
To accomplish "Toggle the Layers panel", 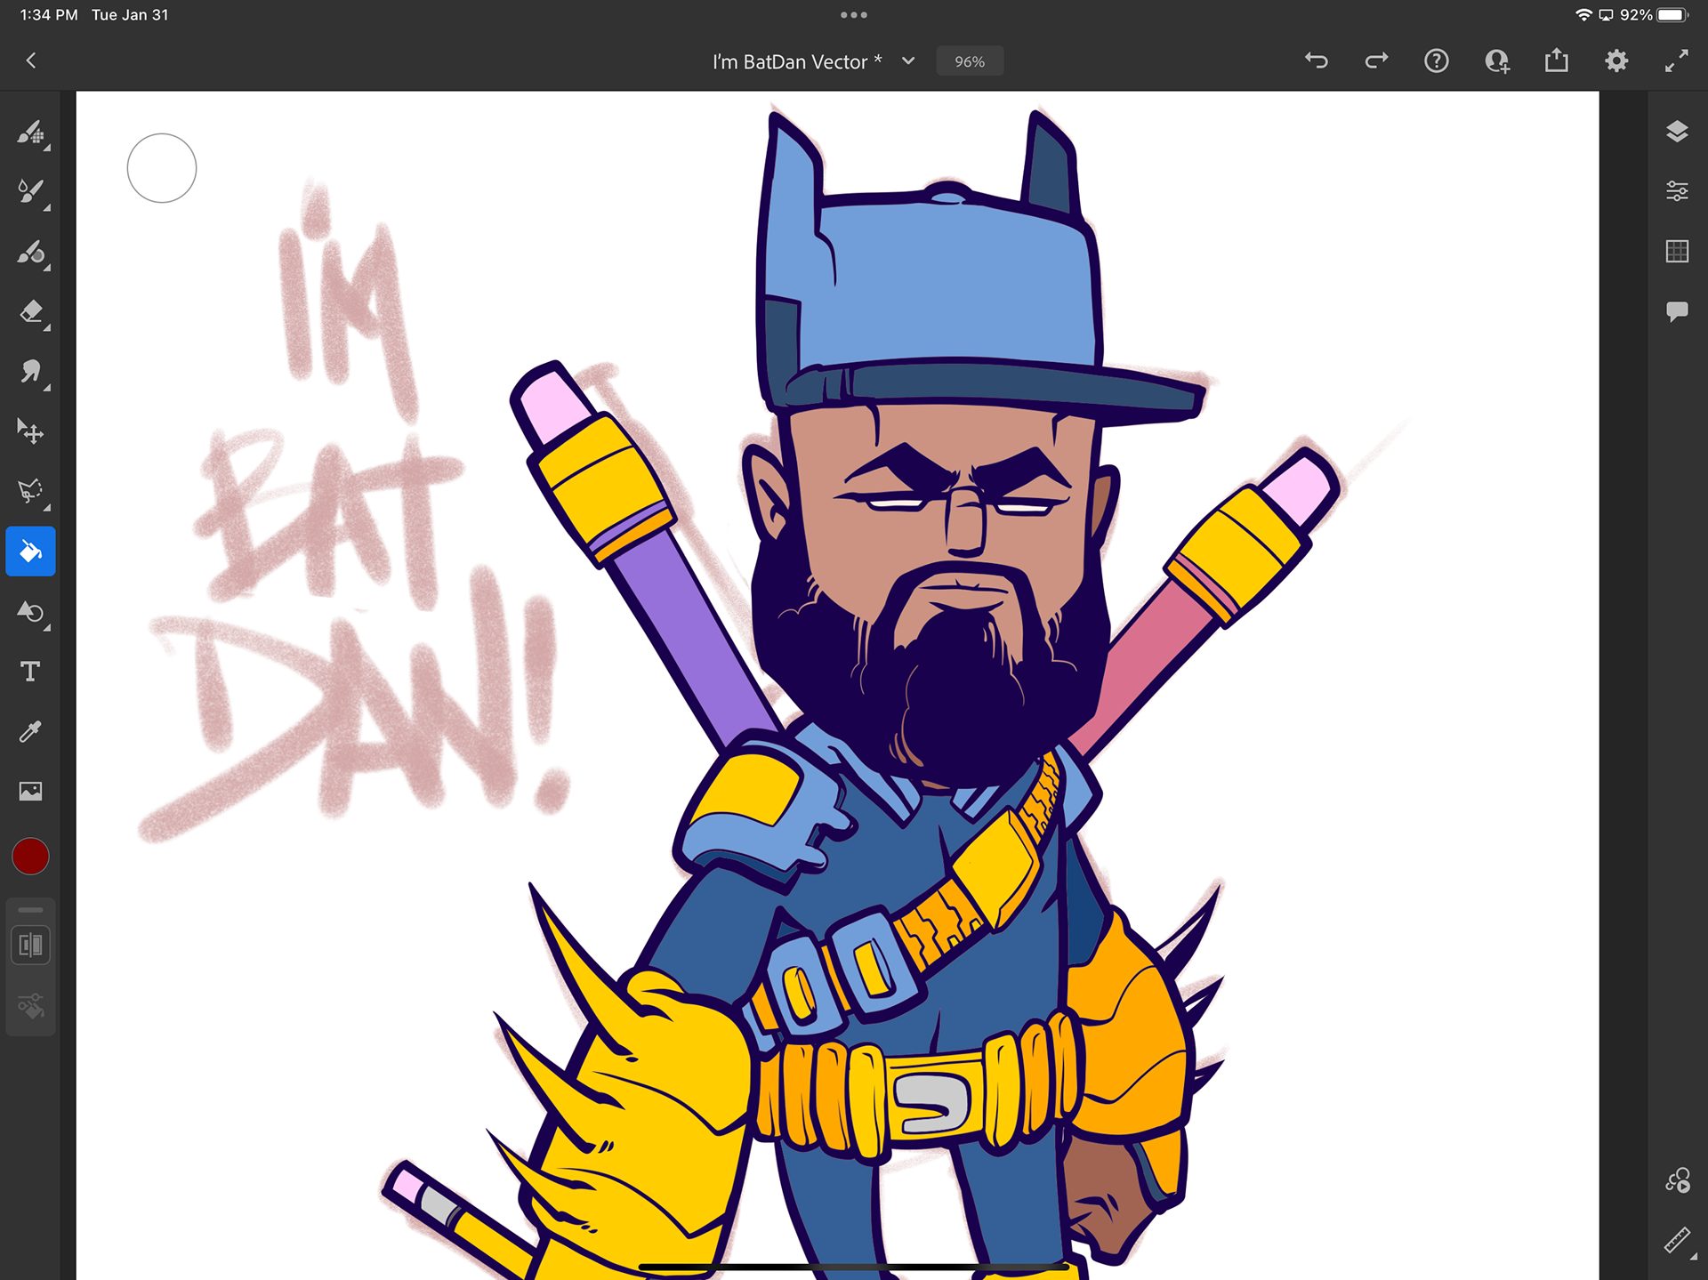I will tap(1677, 132).
